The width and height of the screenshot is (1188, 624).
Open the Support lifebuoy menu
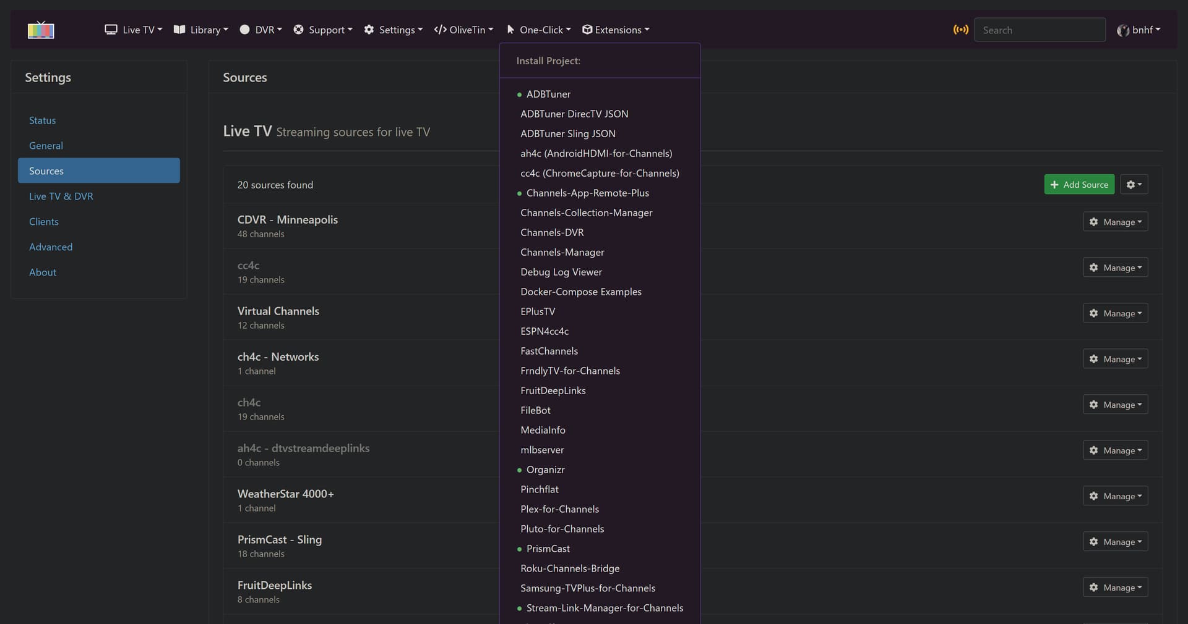point(322,30)
